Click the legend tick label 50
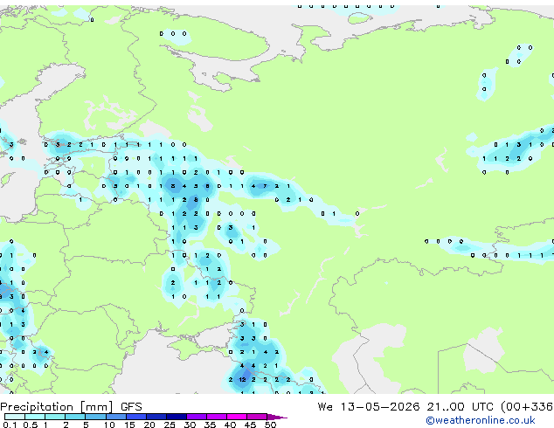This screenshot has width=554, height=428. coord(270,425)
